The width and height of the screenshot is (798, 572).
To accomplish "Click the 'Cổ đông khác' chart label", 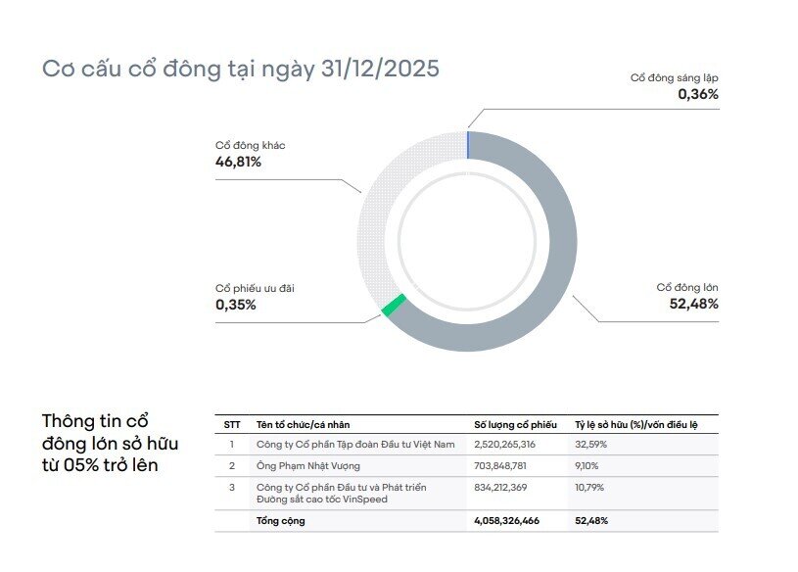I will click(x=250, y=146).
